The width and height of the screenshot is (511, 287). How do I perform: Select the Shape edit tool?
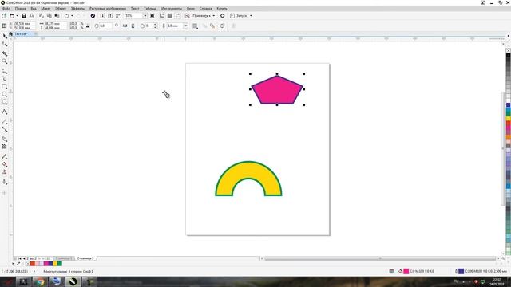5,44
